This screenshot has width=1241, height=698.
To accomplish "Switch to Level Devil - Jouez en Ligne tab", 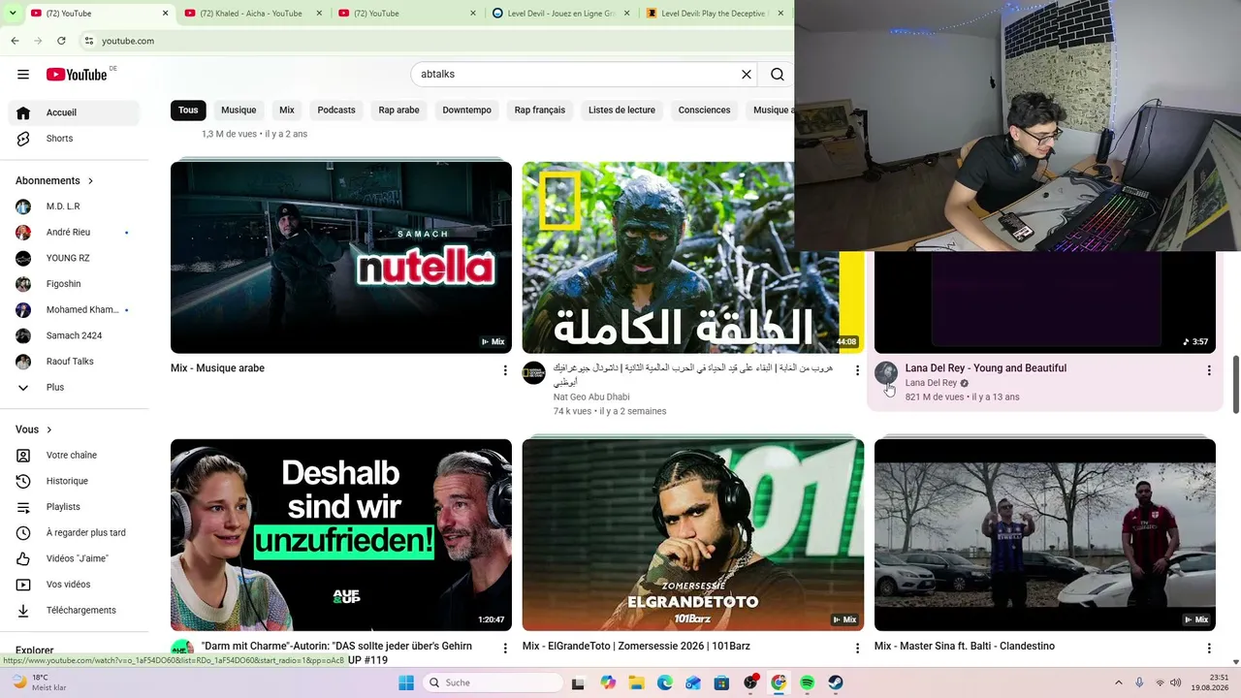I will coord(562,14).
